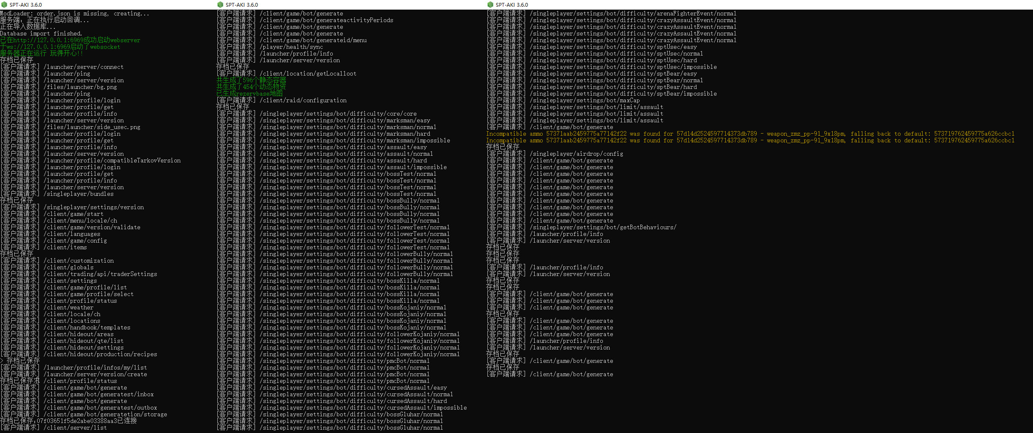Click the /singleplayer/airdrop/config log line
1033x433 pixels.
(576, 154)
